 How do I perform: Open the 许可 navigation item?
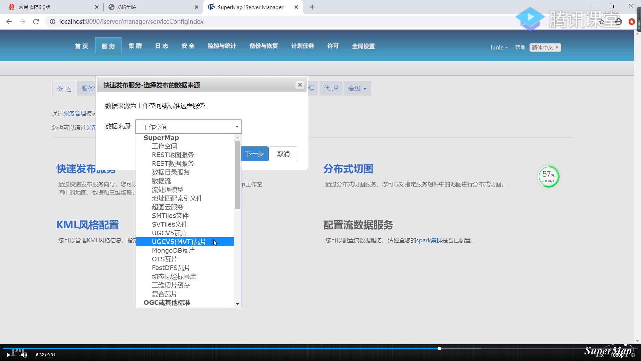click(x=333, y=46)
